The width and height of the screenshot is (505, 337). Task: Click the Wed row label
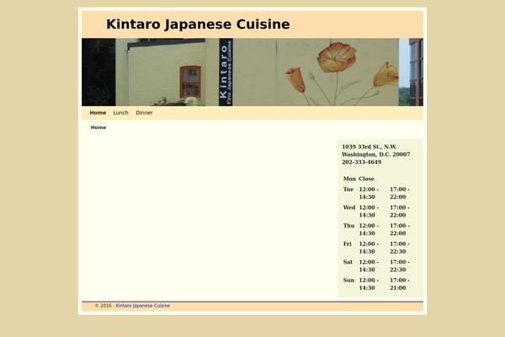[x=349, y=207]
